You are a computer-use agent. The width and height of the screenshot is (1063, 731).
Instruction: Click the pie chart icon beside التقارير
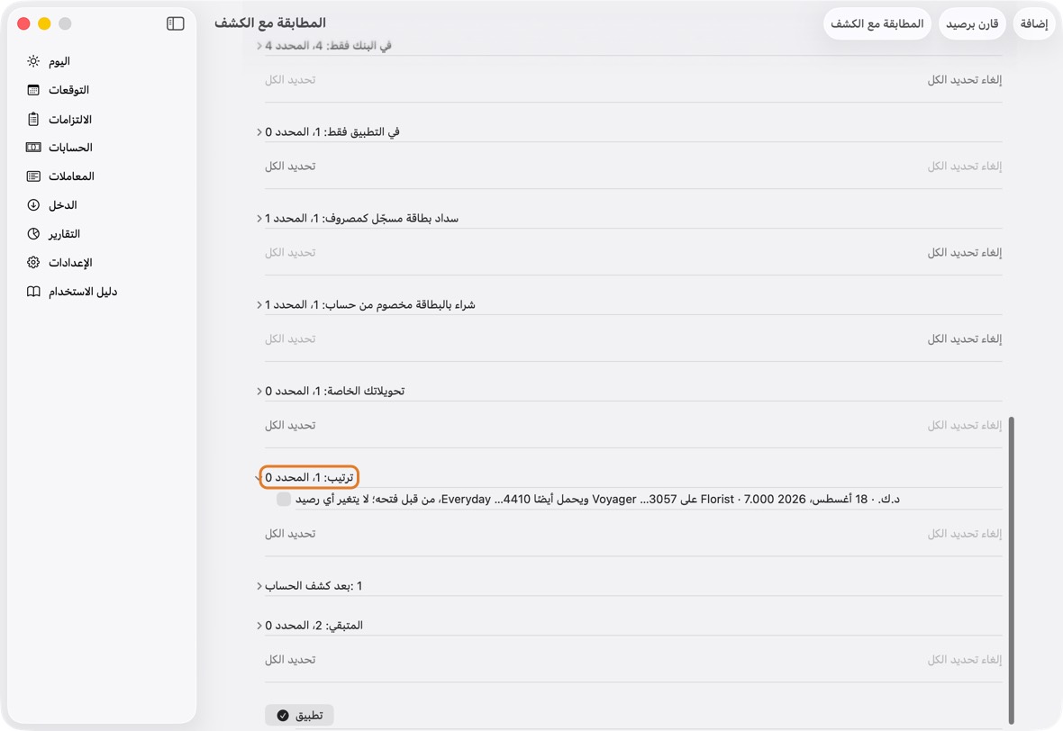pos(33,234)
